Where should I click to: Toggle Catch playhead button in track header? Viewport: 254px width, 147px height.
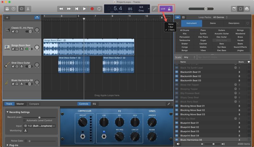pos(37,17)
